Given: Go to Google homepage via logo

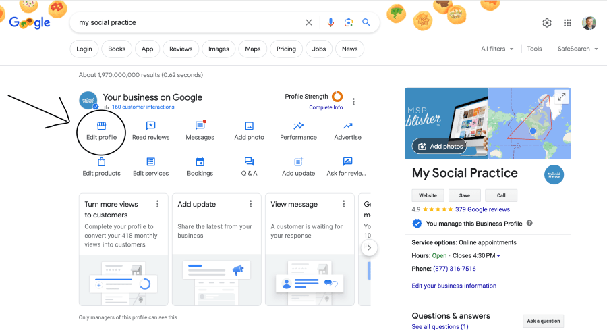Looking at the screenshot, I should [x=30, y=22].
